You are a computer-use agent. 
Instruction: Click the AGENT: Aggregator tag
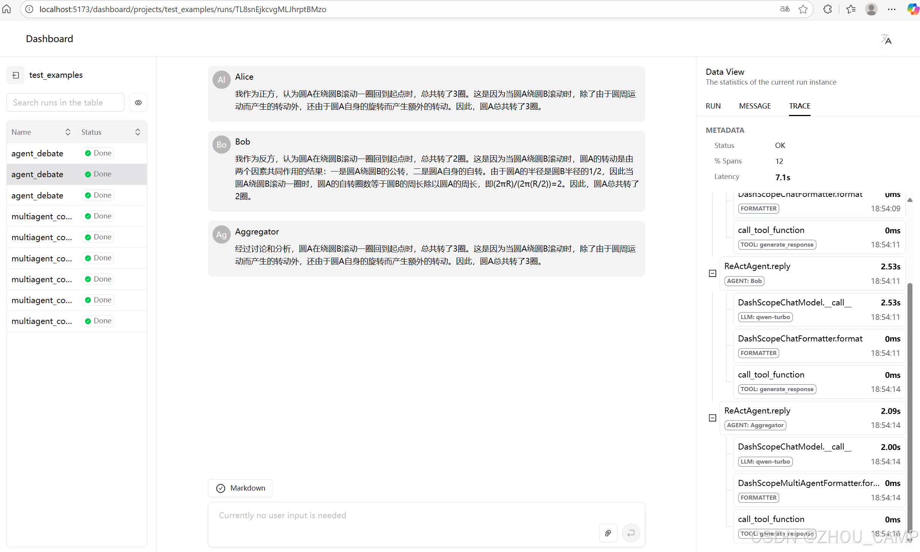tap(755, 425)
